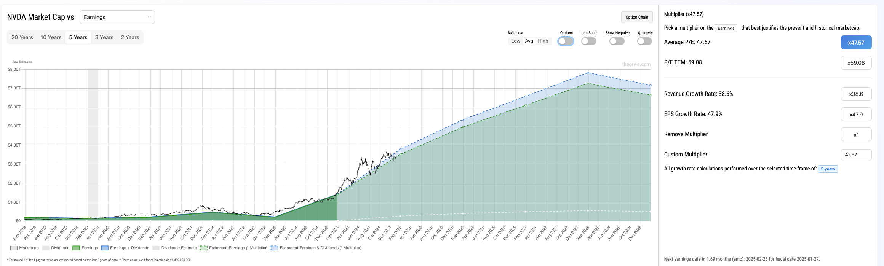Click the Custom Multiplier input field
Image resolution: width=884 pixels, height=266 pixels.
[x=856, y=155]
